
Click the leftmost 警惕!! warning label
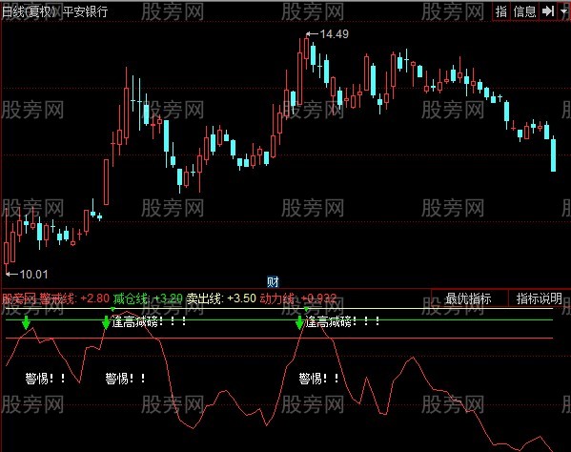[45, 379]
